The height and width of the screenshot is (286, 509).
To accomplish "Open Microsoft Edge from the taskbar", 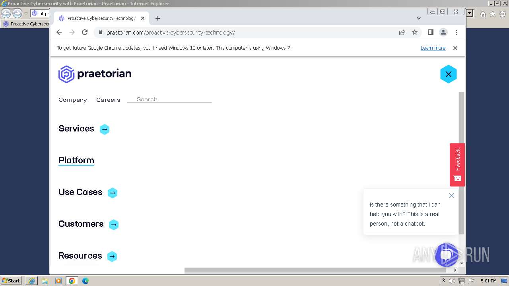I will (85, 281).
